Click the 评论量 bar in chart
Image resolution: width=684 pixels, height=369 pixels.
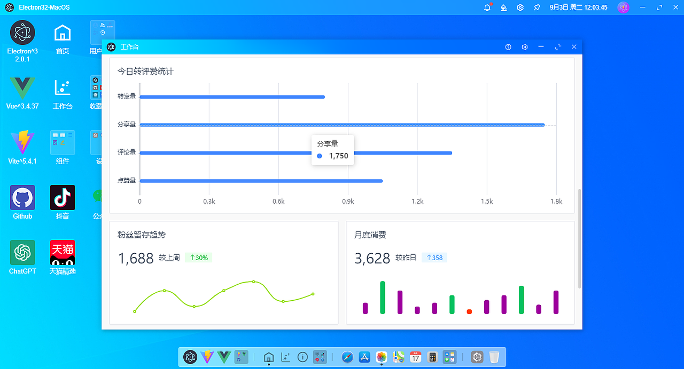(296, 153)
